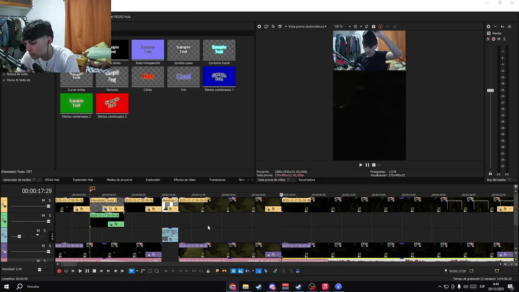519x292 pixels.
Task: Adjust the Master bus volume fader
Action: [491, 90]
